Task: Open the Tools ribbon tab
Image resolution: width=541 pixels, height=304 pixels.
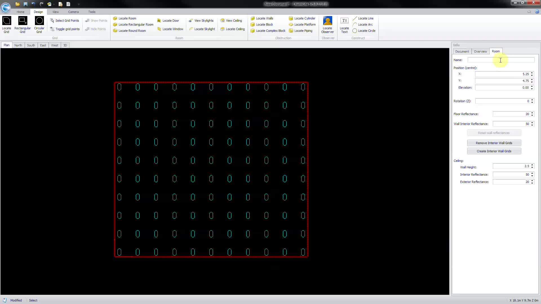Action: [x=92, y=12]
